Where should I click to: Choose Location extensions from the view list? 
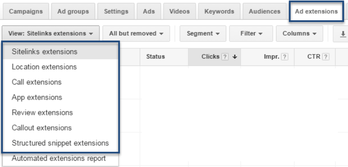[x=44, y=67]
